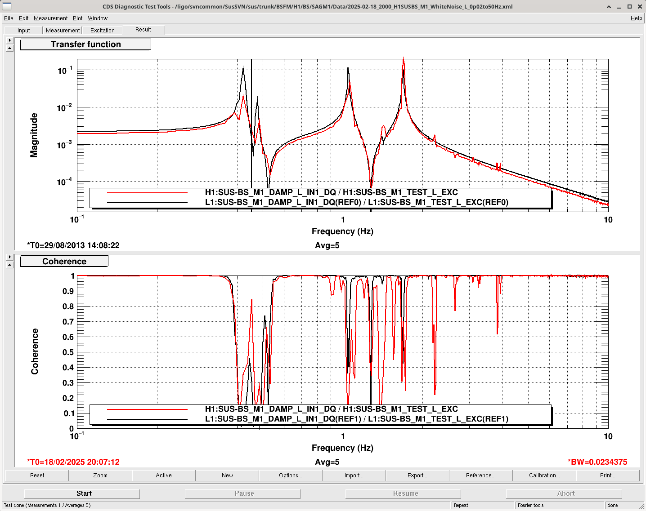The image size is (646, 511).
Task: Collapse up arrow beside Transfer function plot
Action: 10,48
